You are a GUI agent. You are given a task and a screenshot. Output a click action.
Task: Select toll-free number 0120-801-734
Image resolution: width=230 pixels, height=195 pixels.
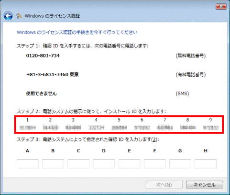(43, 56)
